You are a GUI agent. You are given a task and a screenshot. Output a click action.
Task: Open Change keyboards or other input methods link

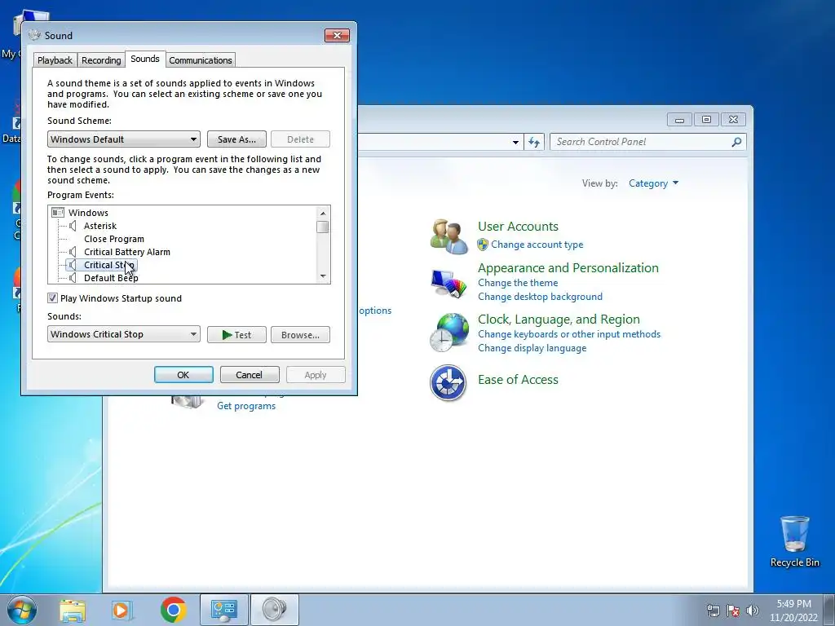point(568,333)
